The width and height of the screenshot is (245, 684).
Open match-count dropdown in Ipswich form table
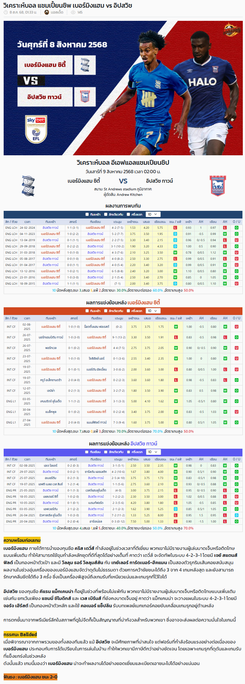click(153, 452)
